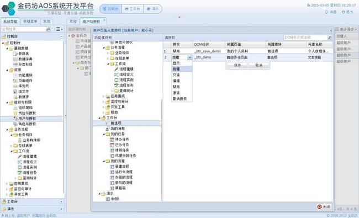The width and height of the screenshot is (359, 218).
Task: Click 元素名称 column header in grid
Action: 319,44
